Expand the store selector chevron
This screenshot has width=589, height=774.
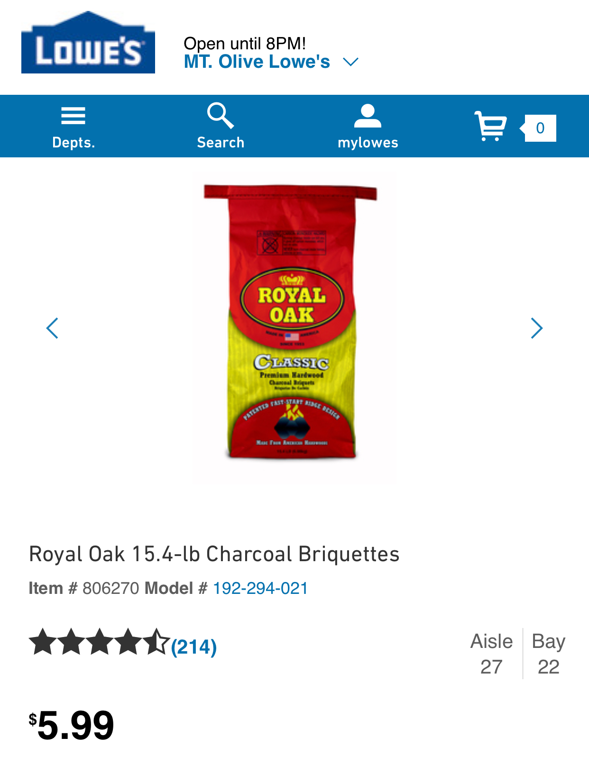pos(350,62)
